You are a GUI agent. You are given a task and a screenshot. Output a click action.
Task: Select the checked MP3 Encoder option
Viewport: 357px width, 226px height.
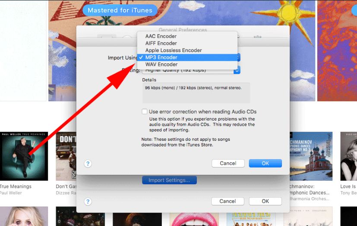point(187,57)
